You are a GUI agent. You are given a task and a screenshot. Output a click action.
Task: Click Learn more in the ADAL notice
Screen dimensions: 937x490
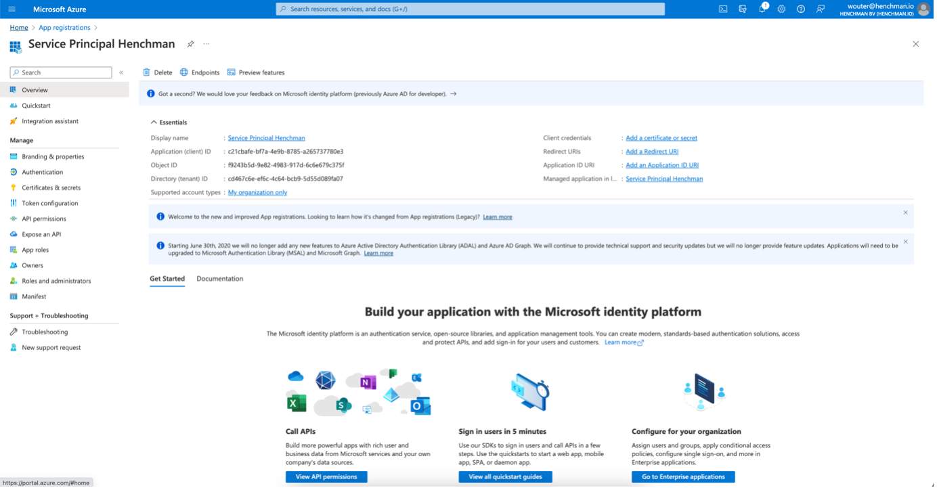point(380,254)
